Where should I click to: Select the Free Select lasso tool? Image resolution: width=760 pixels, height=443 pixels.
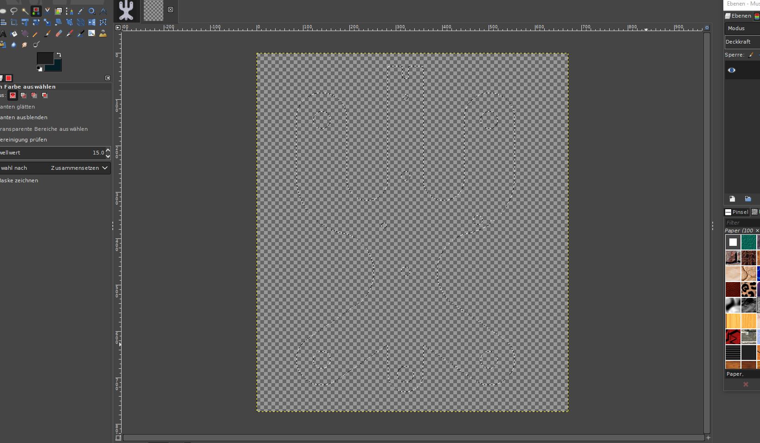click(14, 11)
